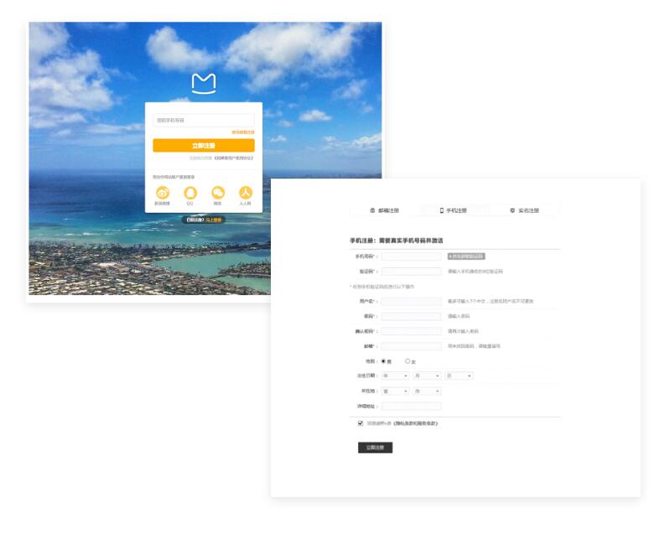Open the birth month 月 dropdown
Viewport: 670px width, 539px height.
coord(427,376)
